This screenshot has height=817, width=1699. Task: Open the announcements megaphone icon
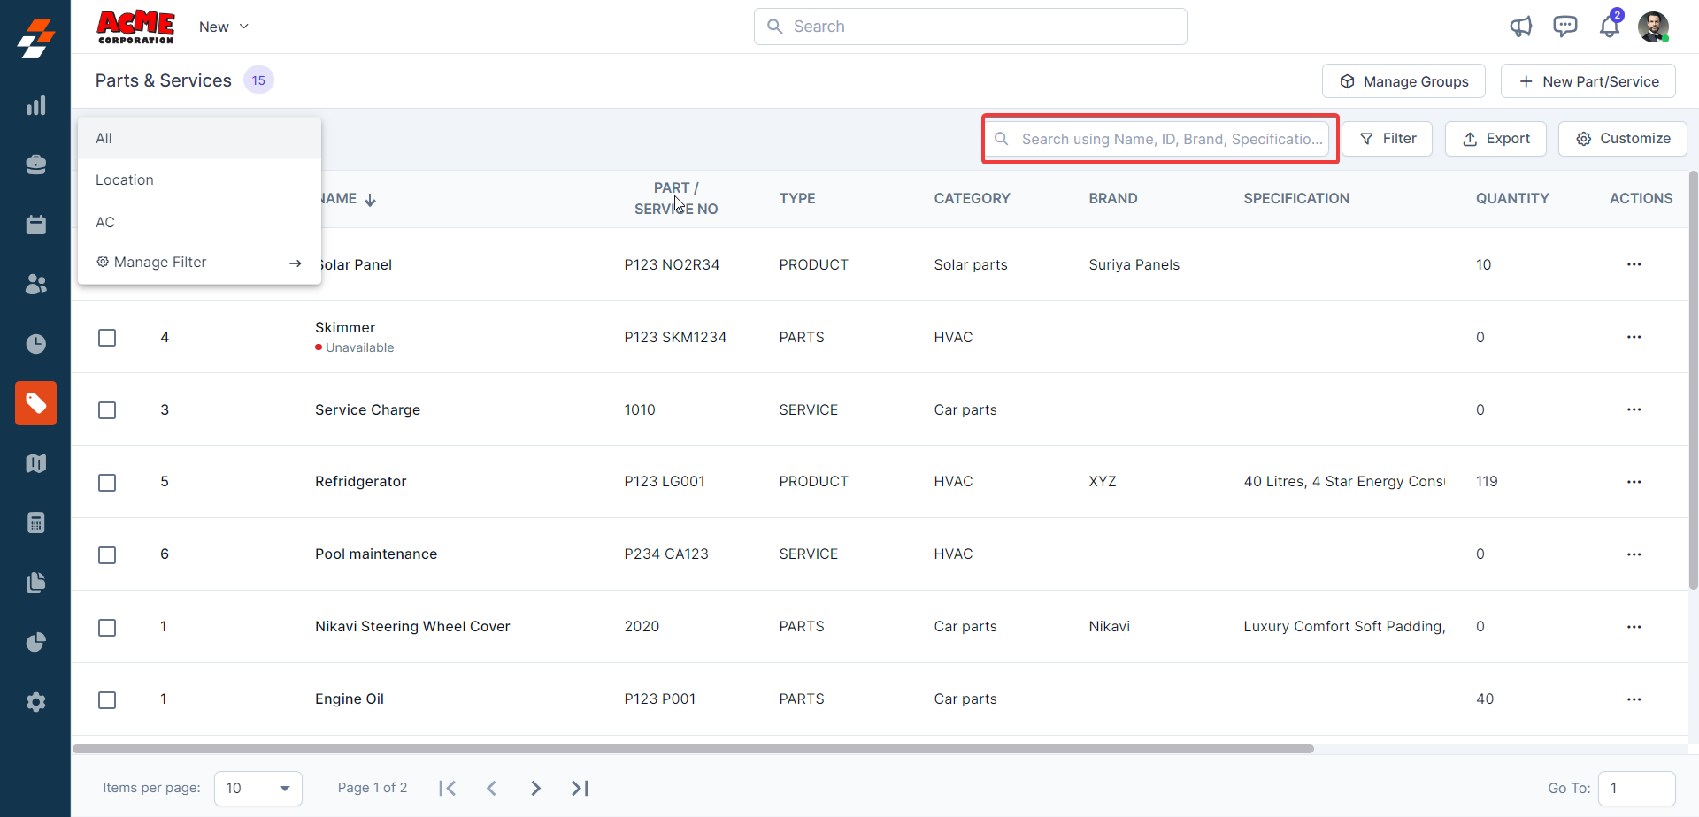pos(1520,27)
